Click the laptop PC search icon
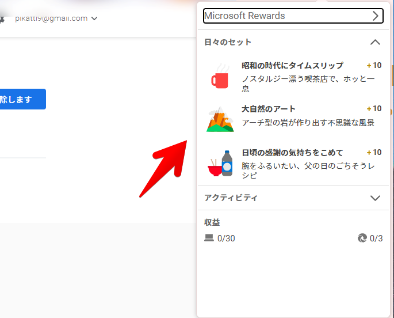394x318 pixels. click(209, 238)
